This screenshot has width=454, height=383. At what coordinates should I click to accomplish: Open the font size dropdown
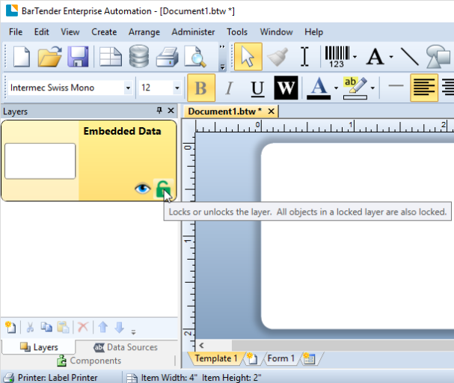tap(177, 88)
